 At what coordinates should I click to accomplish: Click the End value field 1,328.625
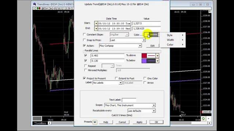click(x=146, y=28)
